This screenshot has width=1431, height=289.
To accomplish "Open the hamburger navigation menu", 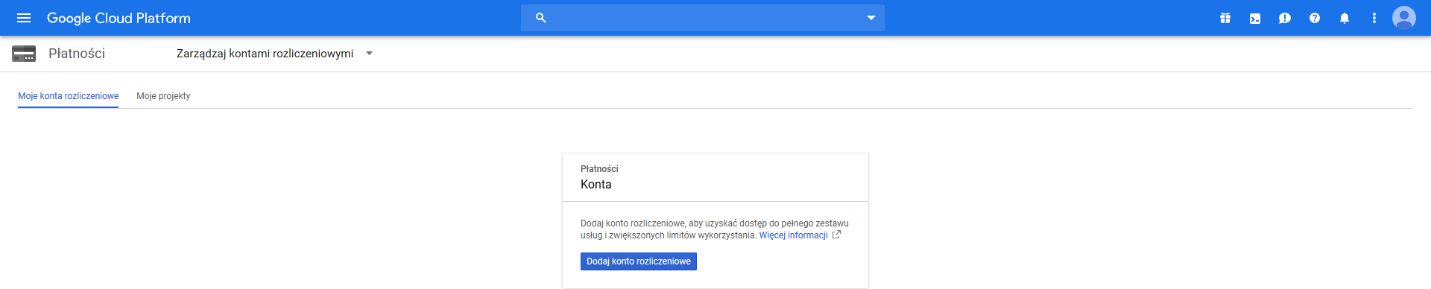I will pos(24,18).
